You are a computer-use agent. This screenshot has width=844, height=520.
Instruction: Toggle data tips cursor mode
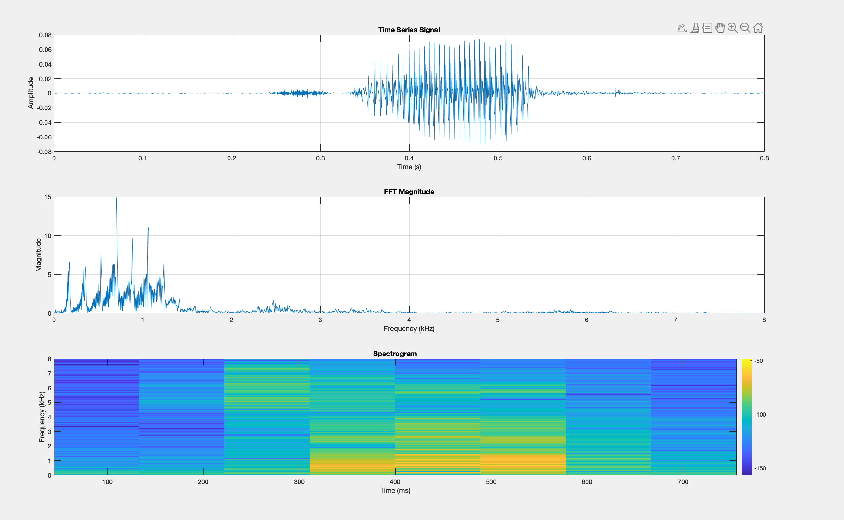point(707,27)
